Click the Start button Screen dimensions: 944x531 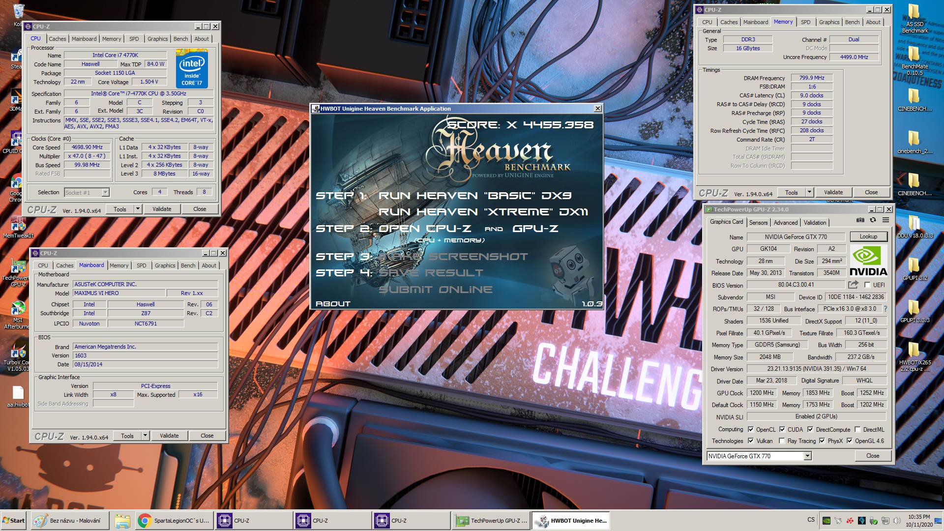tap(14, 521)
